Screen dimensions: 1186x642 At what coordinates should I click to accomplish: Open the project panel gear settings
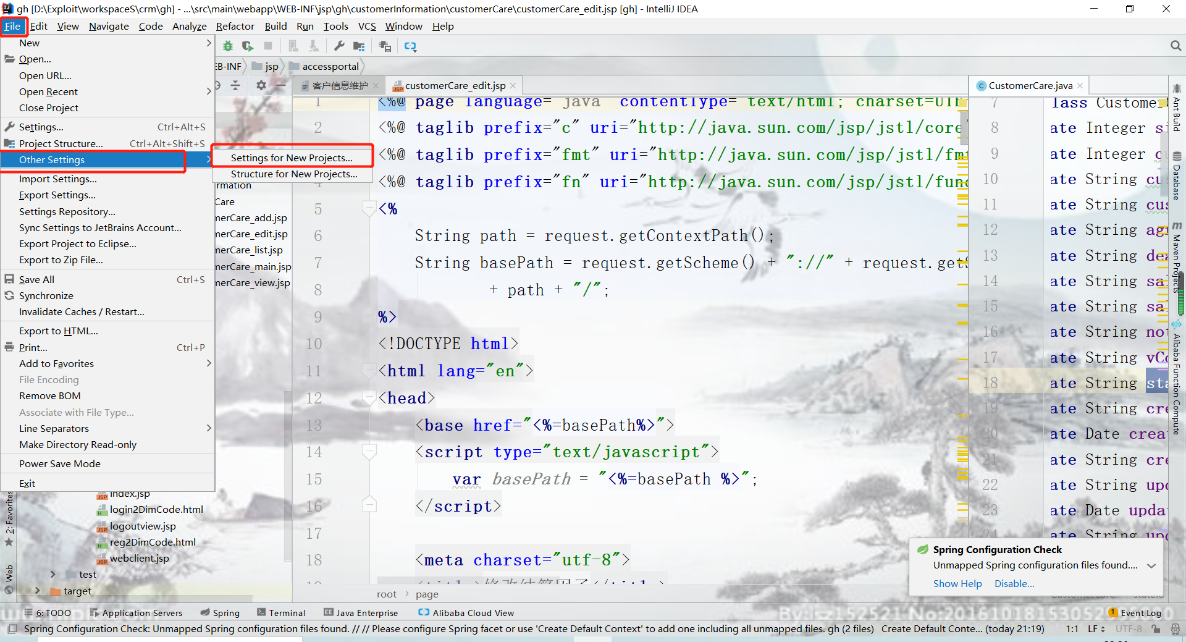261,85
